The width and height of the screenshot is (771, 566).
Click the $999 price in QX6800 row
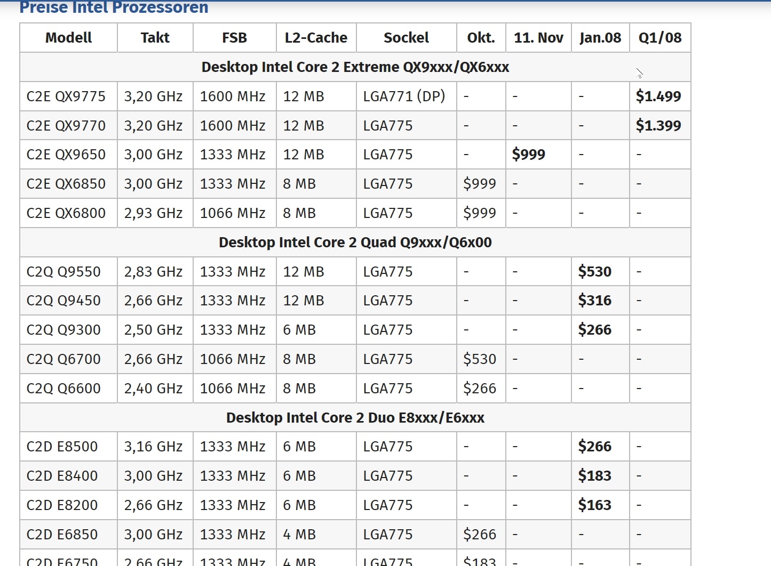480,213
